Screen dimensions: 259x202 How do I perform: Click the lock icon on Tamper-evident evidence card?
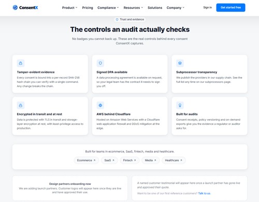(21, 63)
